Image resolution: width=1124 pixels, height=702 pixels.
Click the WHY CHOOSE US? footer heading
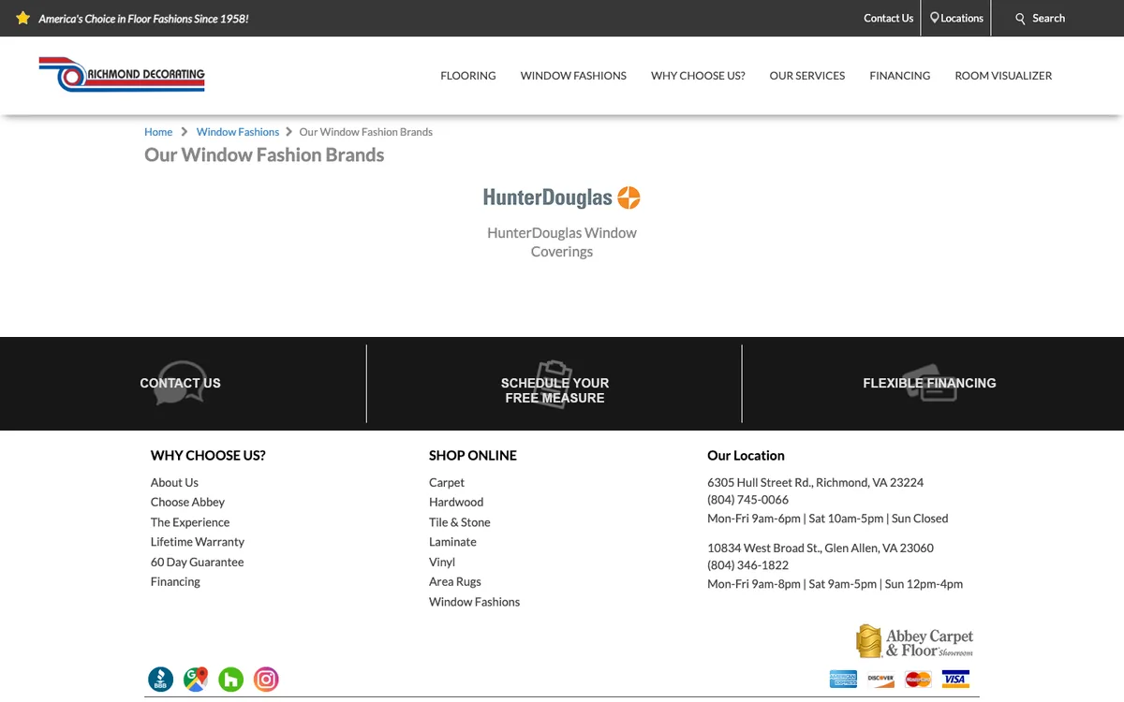(x=208, y=456)
